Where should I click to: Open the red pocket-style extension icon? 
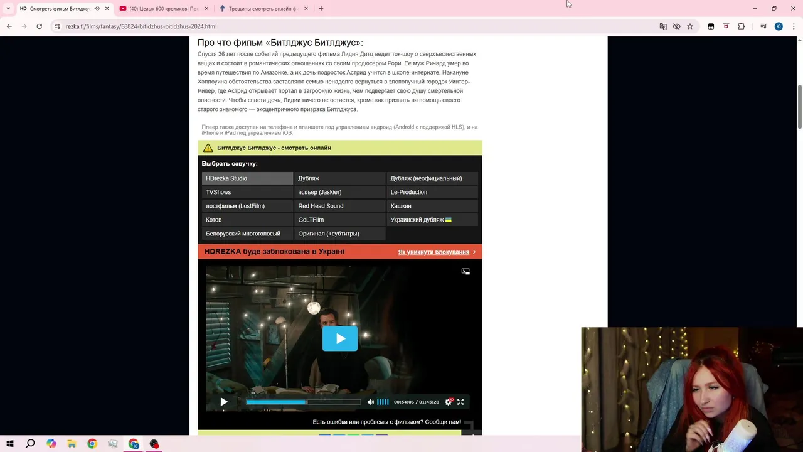point(726,26)
